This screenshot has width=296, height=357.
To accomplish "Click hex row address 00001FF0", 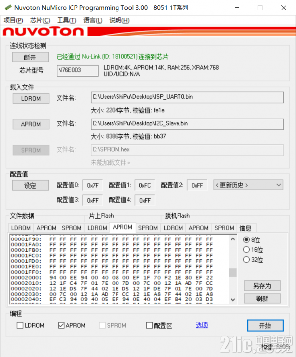I will (x=26, y=272).
